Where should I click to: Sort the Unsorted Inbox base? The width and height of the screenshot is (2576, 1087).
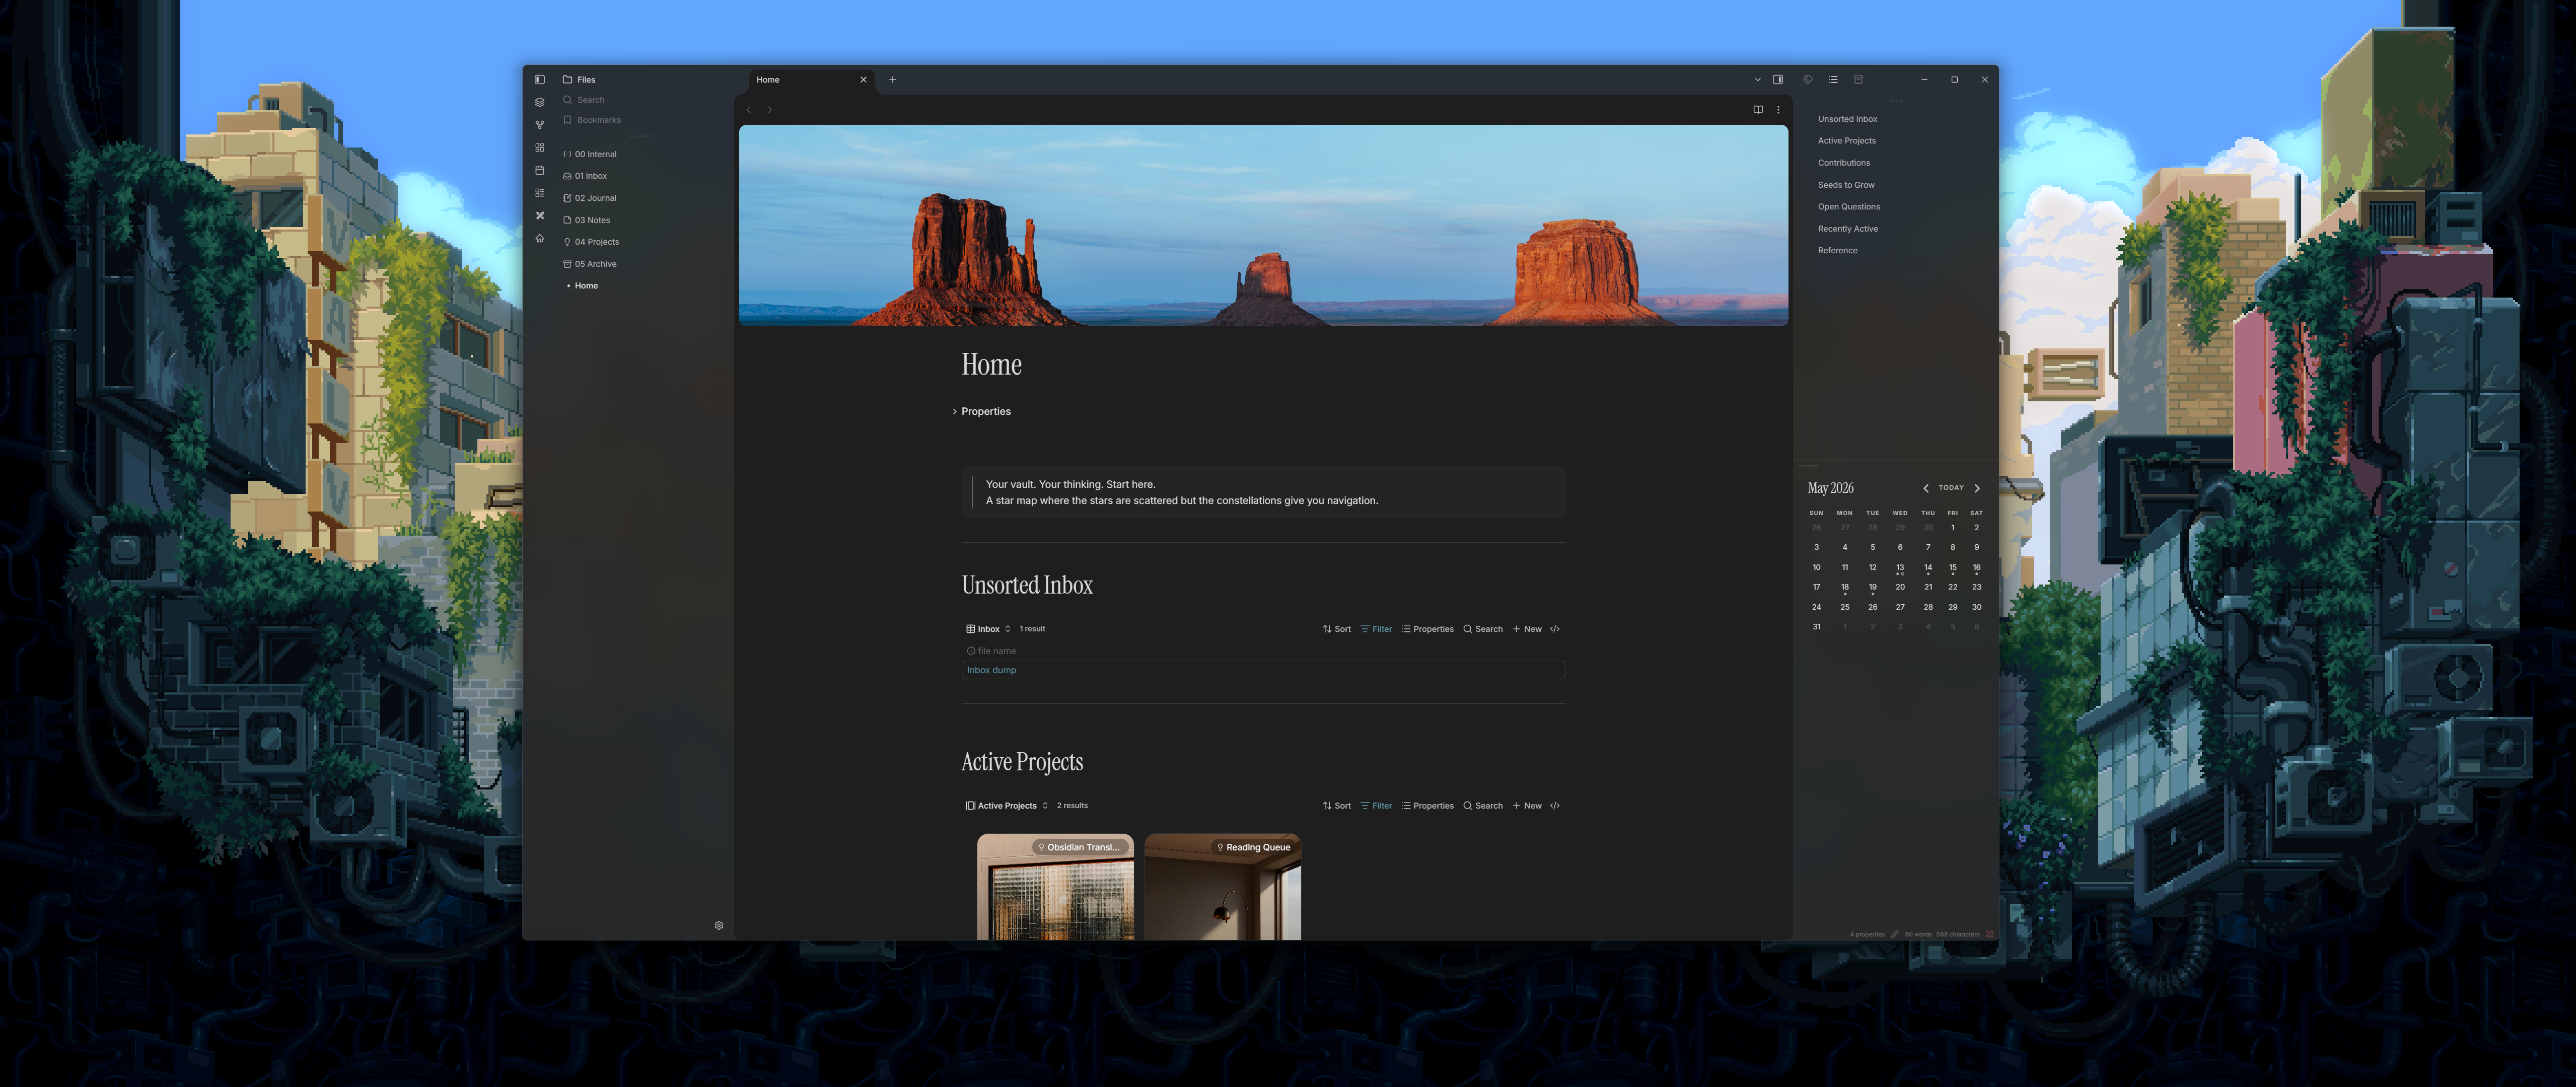coord(1336,629)
